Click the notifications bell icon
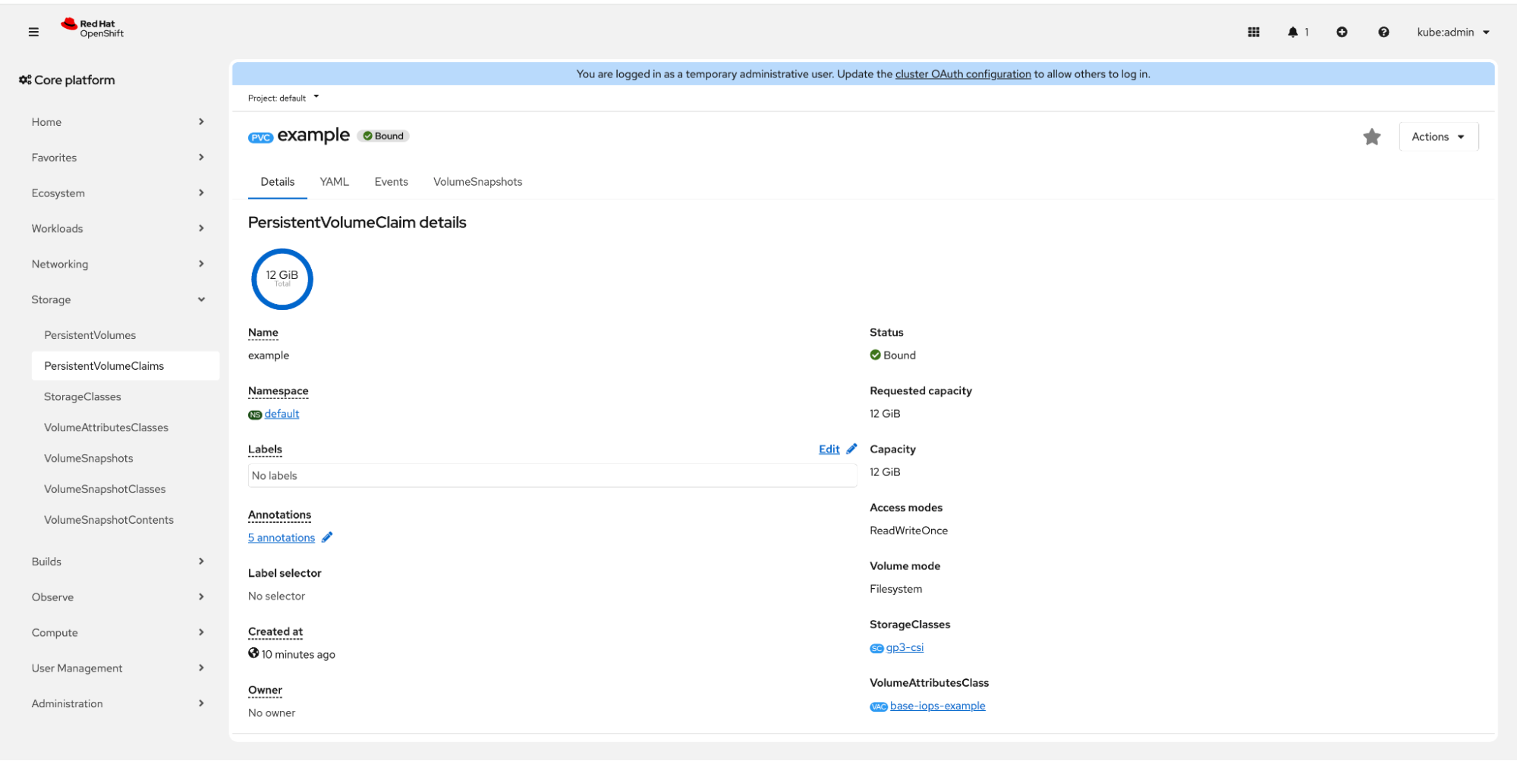The image size is (1517, 761). (1293, 32)
